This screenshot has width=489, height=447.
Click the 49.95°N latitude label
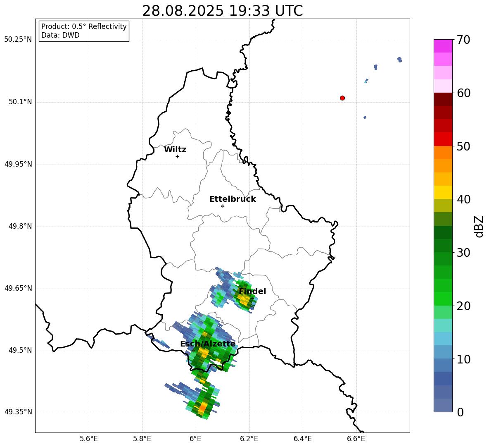click(x=18, y=164)
